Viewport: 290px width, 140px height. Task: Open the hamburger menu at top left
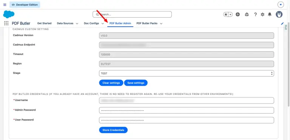click(x=5, y=5)
